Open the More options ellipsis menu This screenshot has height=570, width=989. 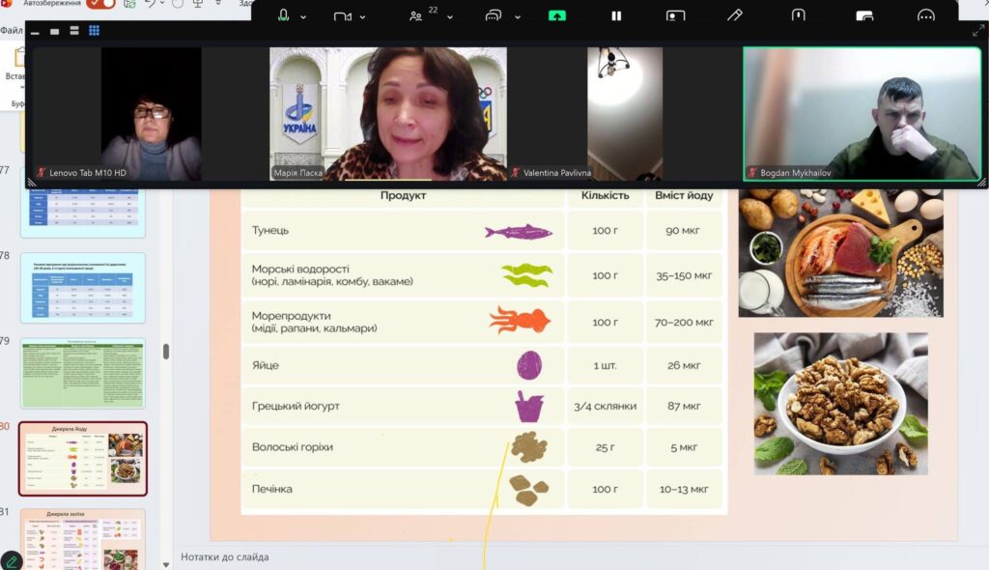[x=925, y=16]
